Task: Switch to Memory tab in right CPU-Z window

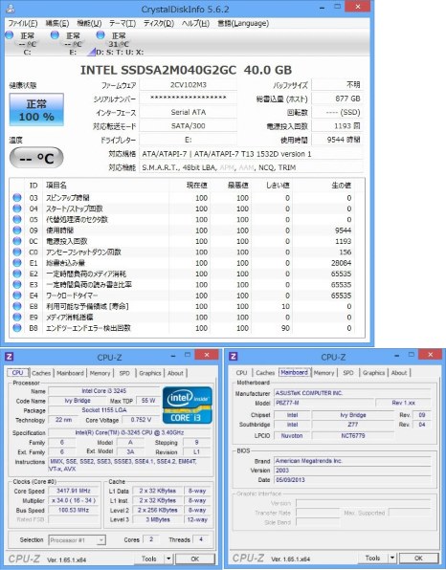Action: click(x=323, y=373)
